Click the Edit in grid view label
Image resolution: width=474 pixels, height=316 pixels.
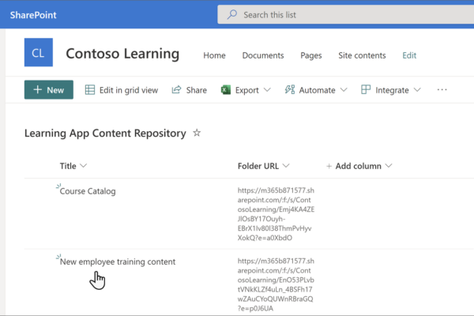(x=129, y=90)
